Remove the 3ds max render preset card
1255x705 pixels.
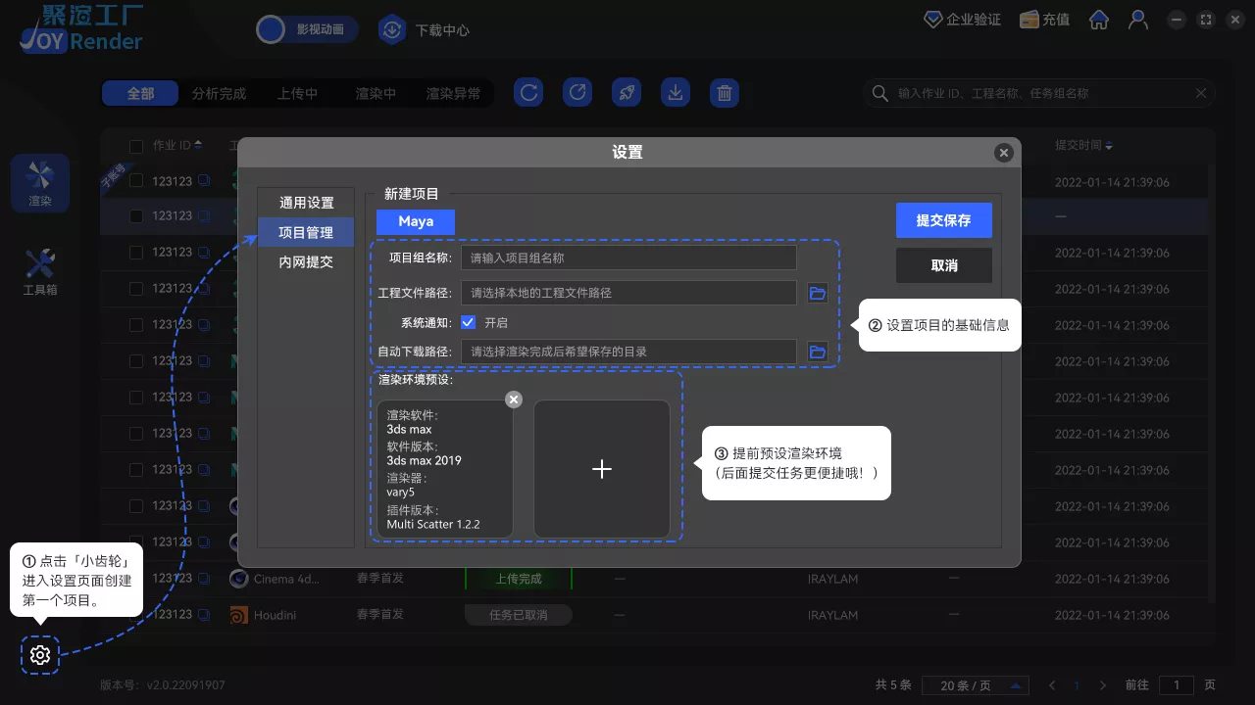[514, 399]
